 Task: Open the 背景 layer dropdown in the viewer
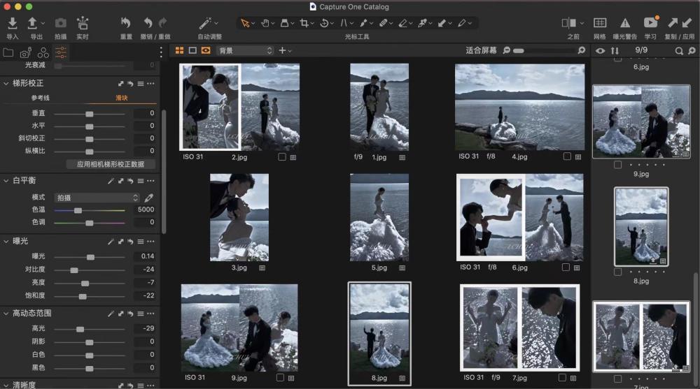pyautogui.click(x=244, y=51)
